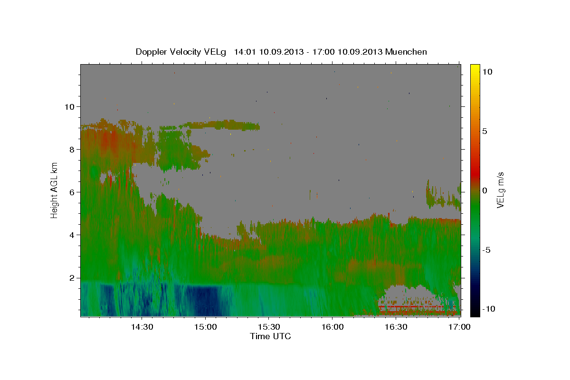Click the colorbar label 'VELg m/s'
The height and width of the screenshot is (380, 570).
[x=500, y=190]
